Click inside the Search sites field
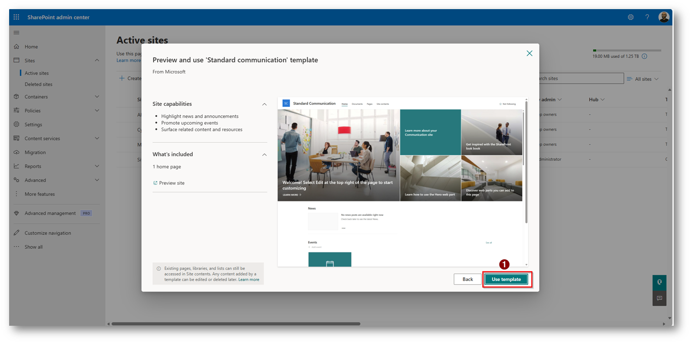Viewport: 692px width, 344px height. [x=581, y=79]
